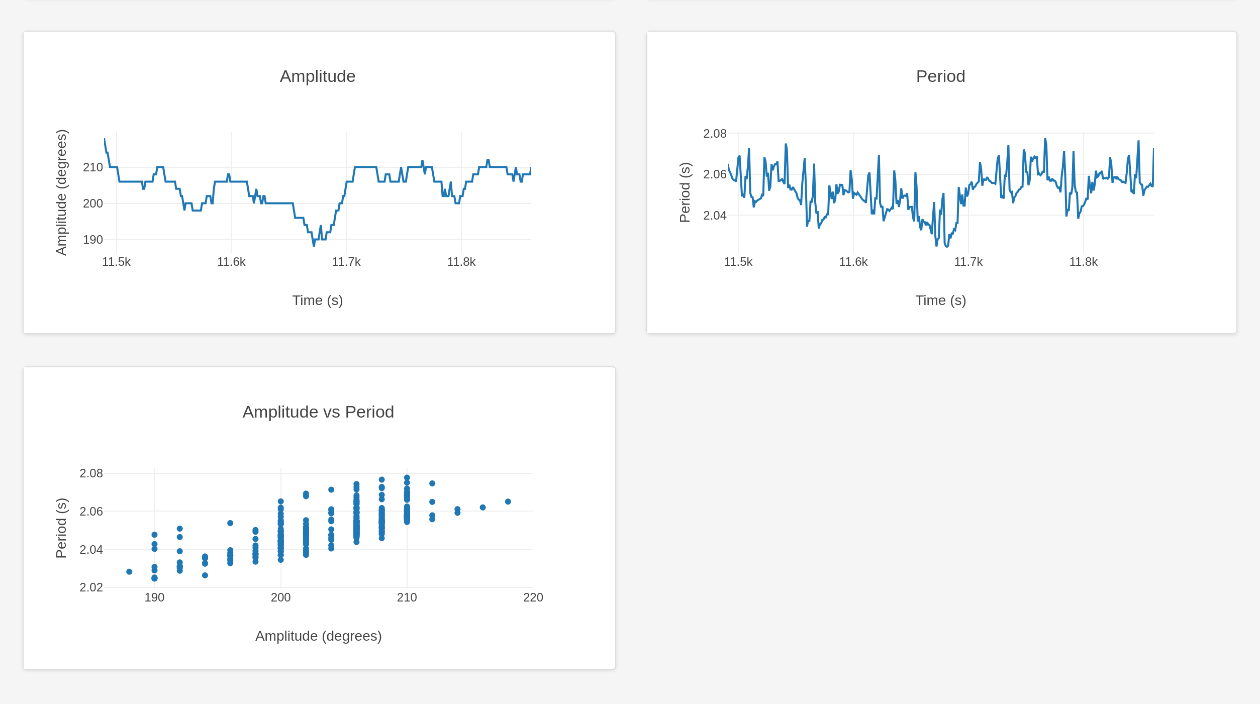The height and width of the screenshot is (704, 1260).
Task: Click the leftmost scatter point near amplitude 188
Action: click(129, 572)
